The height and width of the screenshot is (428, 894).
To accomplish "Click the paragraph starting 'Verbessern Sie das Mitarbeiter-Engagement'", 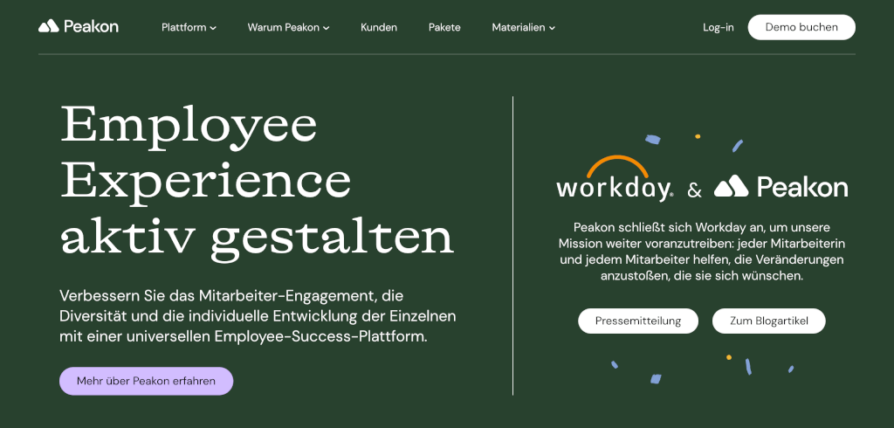I will point(258,316).
